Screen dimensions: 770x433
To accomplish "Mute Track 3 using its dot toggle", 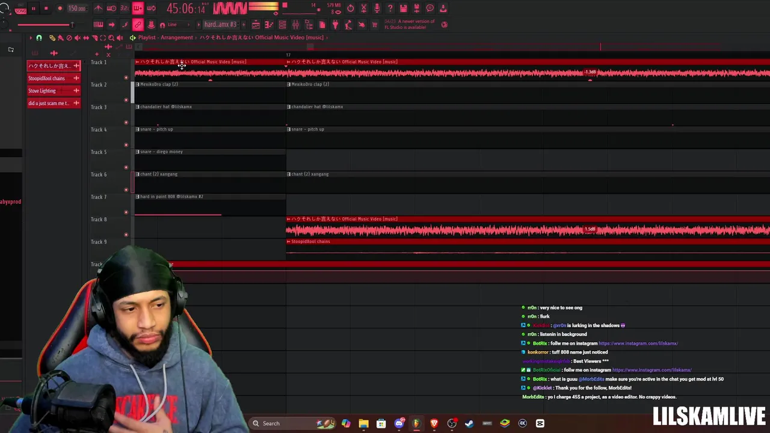I will coord(126,123).
